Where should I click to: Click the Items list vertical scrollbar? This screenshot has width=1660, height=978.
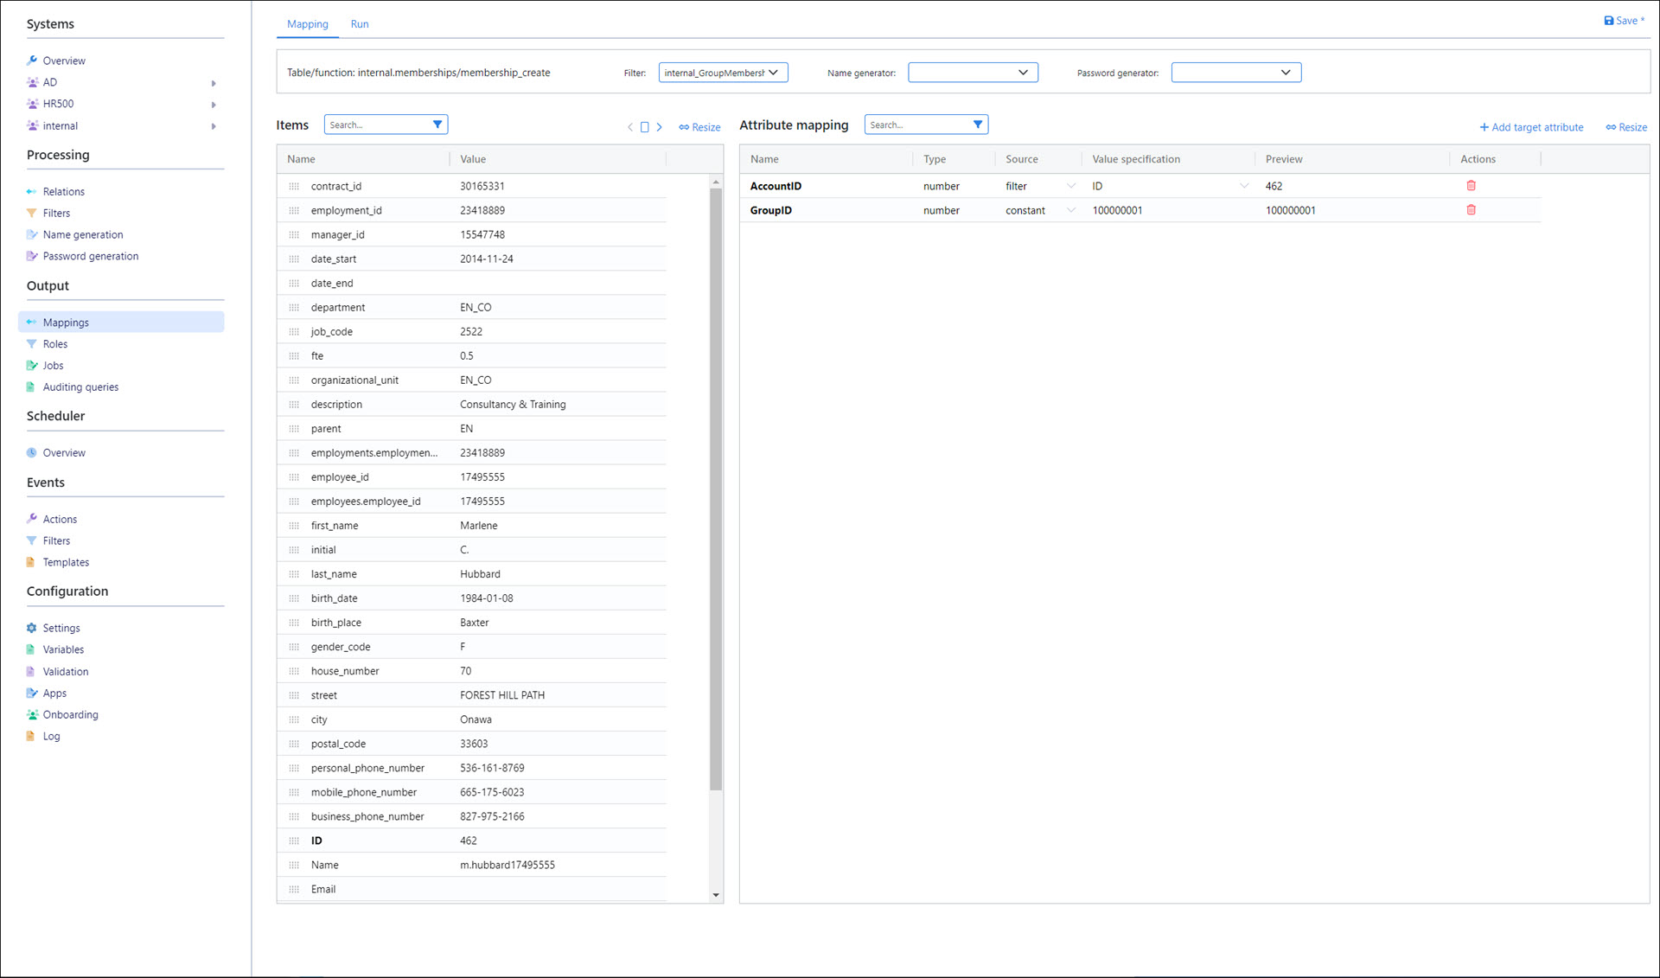click(x=716, y=489)
